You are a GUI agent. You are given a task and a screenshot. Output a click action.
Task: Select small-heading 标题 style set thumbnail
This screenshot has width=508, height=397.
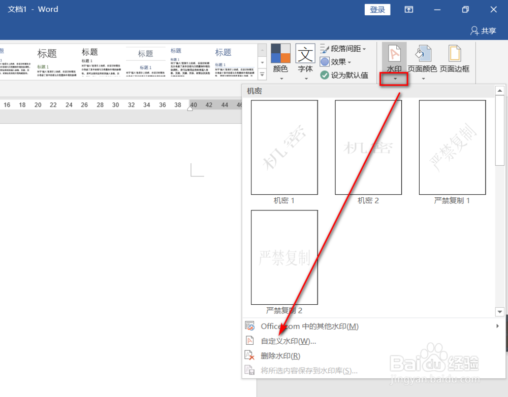pos(190,62)
